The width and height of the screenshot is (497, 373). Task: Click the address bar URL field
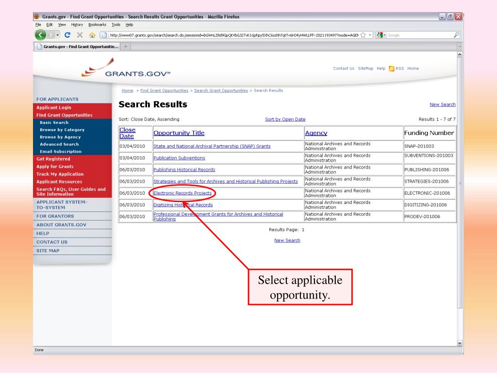tap(234, 35)
